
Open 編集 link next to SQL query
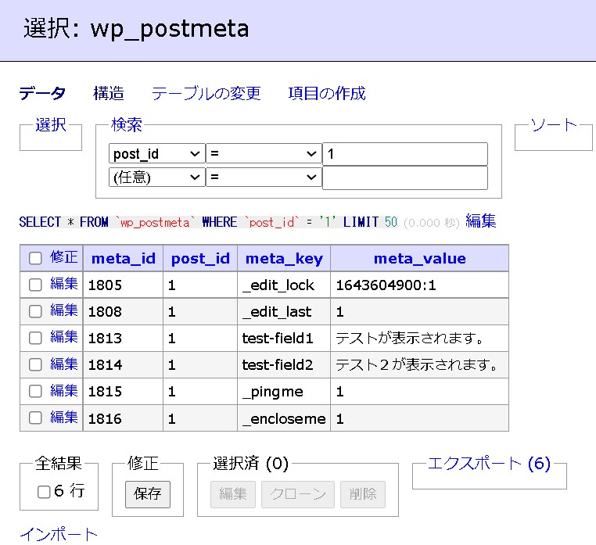pos(481,221)
